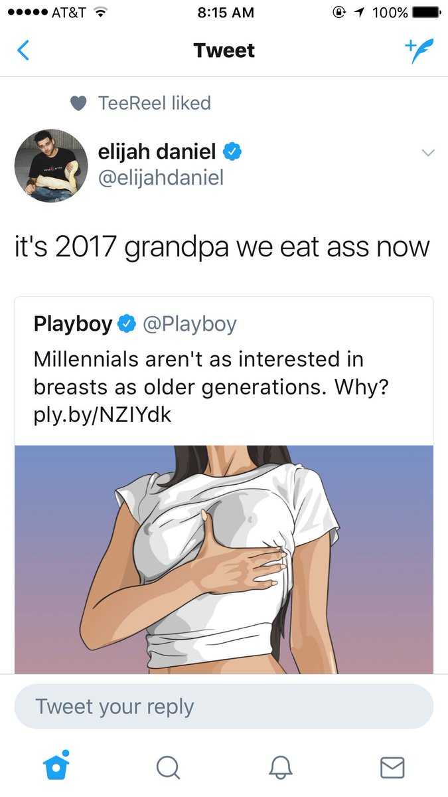Tap Playboy's verified checkmark badge
The image size is (448, 797).
(126, 324)
